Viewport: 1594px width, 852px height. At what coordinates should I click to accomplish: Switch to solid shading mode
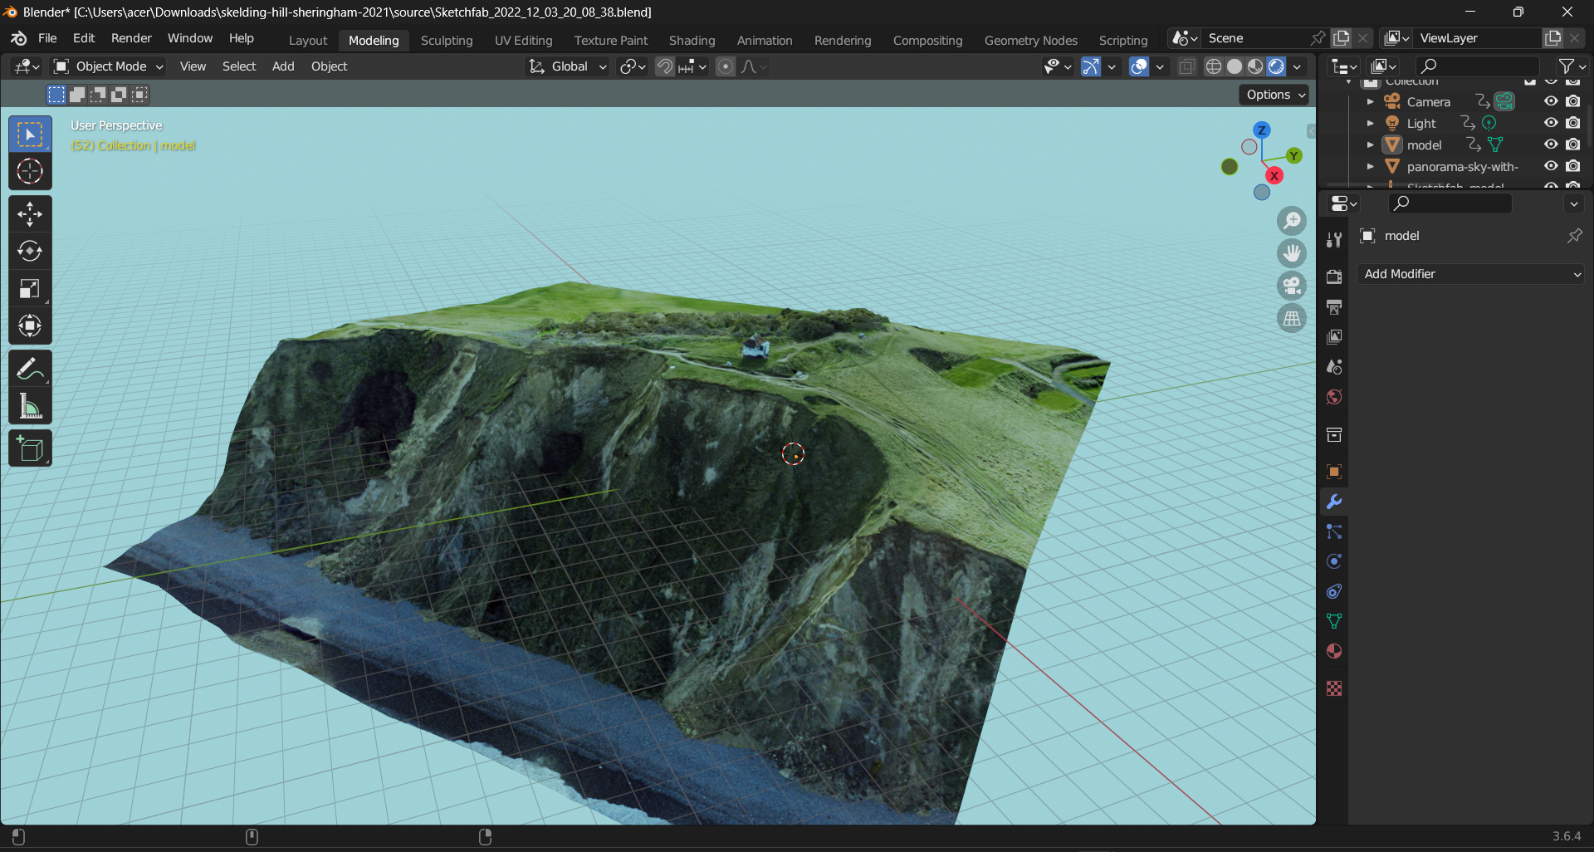coord(1235,66)
